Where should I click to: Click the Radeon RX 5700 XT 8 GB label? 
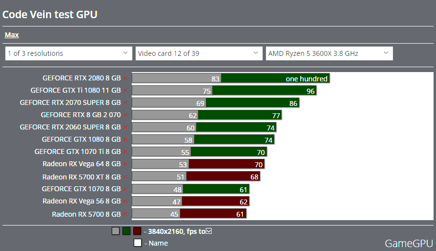(x=81, y=177)
